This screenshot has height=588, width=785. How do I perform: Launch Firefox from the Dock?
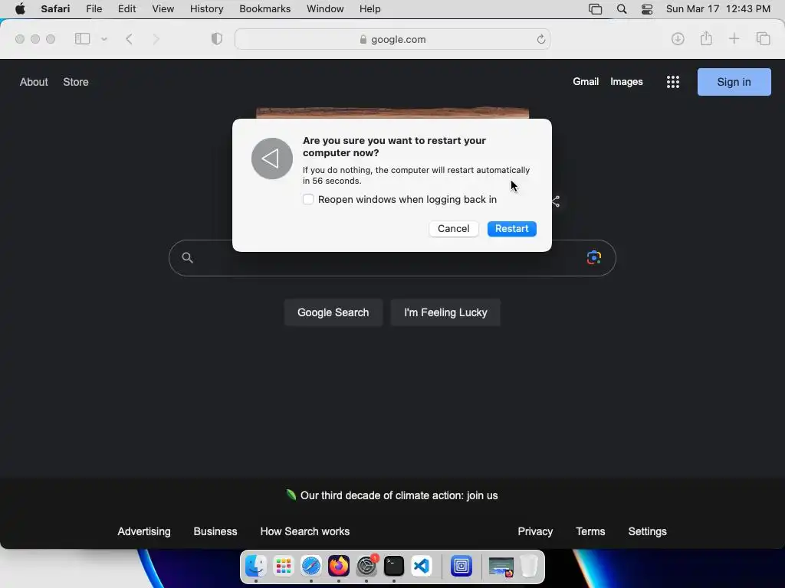point(338,566)
